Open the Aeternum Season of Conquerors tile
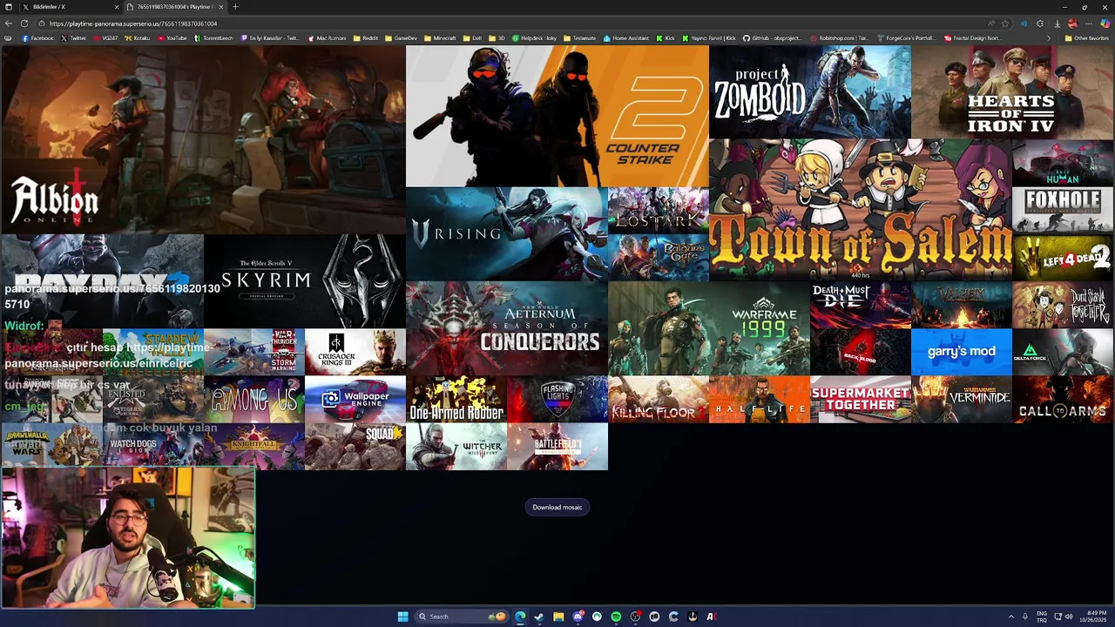Image resolution: width=1115 pixels, height=627 pixels. [x=506, y=327]
